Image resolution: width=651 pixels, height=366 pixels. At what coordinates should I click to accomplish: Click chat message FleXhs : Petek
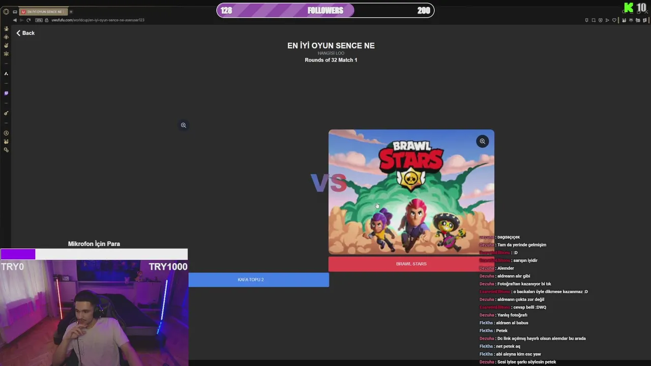click(x=493, y=330)
